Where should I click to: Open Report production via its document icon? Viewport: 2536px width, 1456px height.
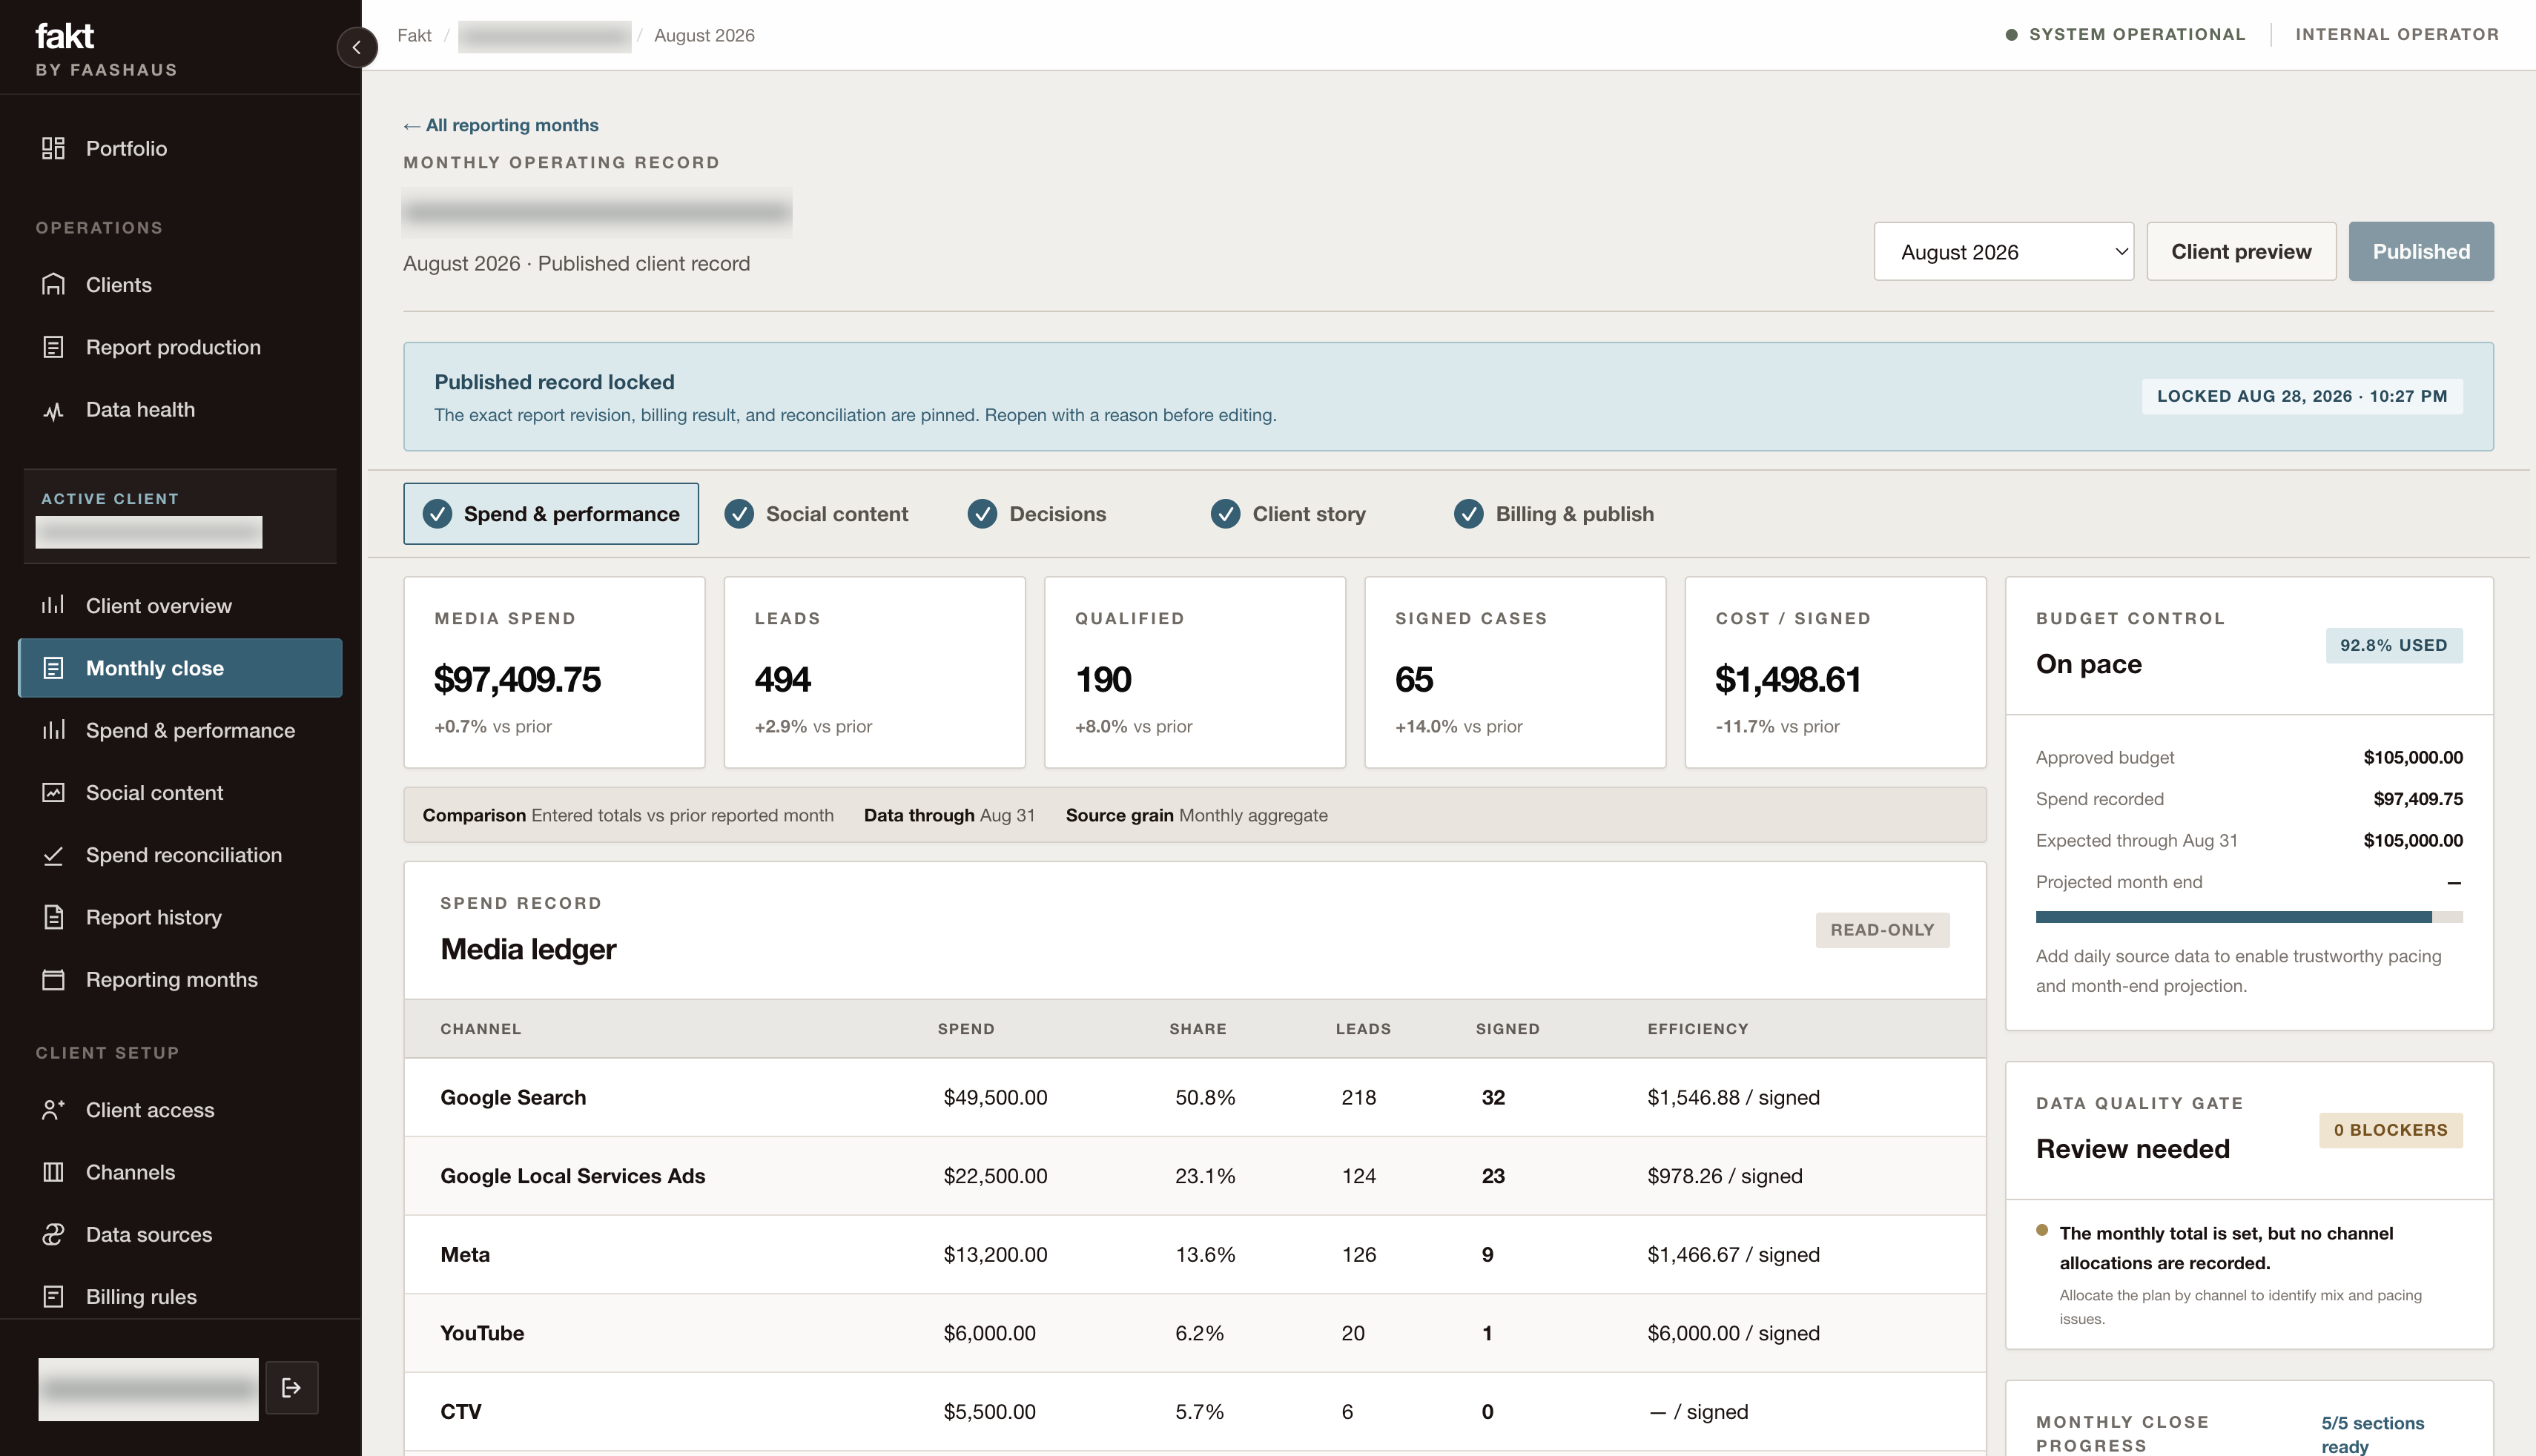[x=53, y=347]
